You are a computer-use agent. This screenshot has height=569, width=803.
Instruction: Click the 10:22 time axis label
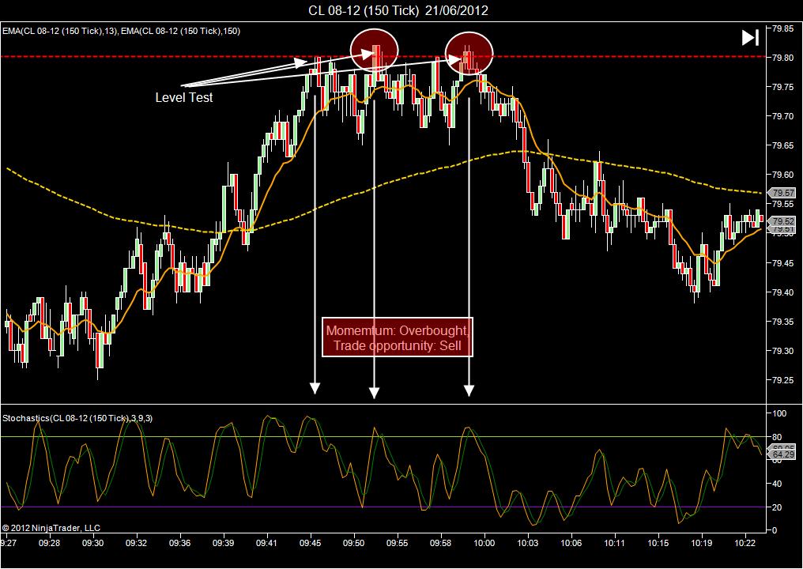tap(745, 543)
